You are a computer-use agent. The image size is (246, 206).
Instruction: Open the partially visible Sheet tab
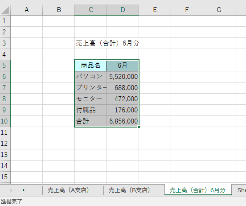[239, 190]
